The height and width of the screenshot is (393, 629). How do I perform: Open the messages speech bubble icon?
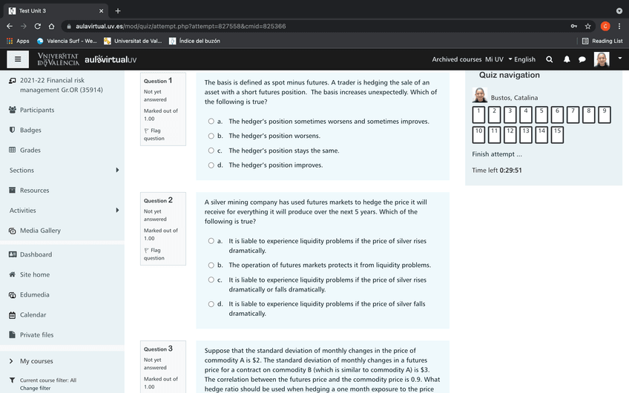(582, 59)
